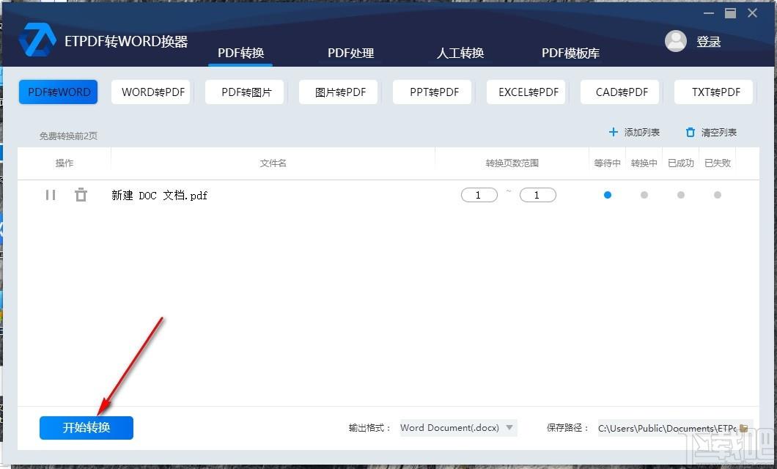Select the PDF转WORD conversion mode
Screen dimensions: 777x469
pyautogui.click(x=59, y=92)
